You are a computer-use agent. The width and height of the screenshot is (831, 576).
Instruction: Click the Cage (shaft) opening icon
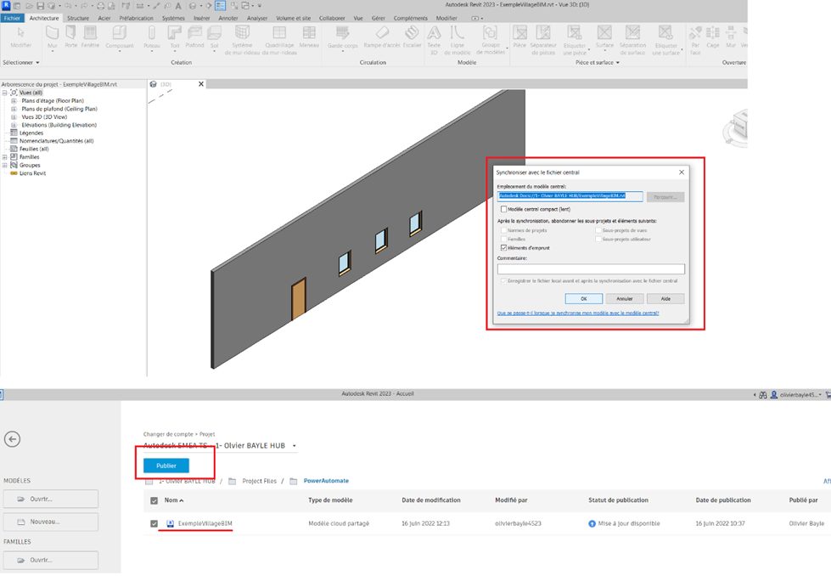coord(713,33)
